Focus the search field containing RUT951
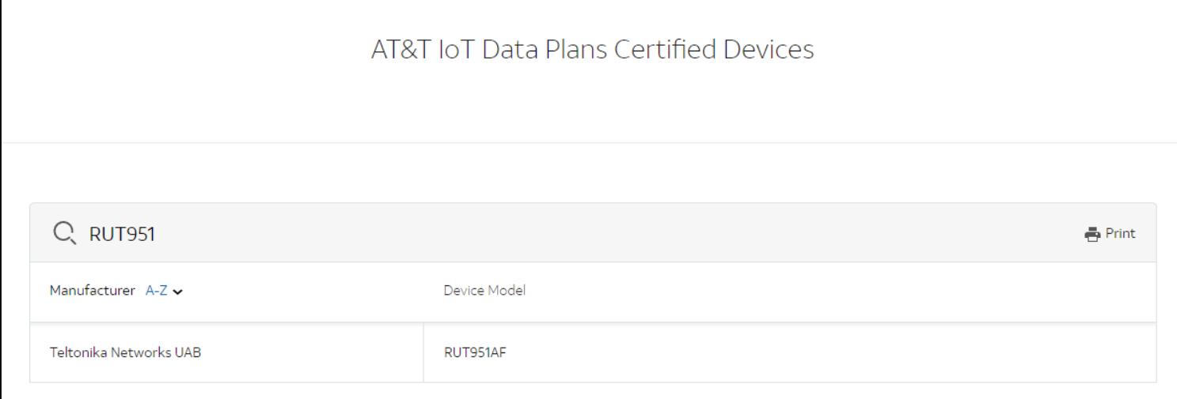1177x399 pixels. 554,233
